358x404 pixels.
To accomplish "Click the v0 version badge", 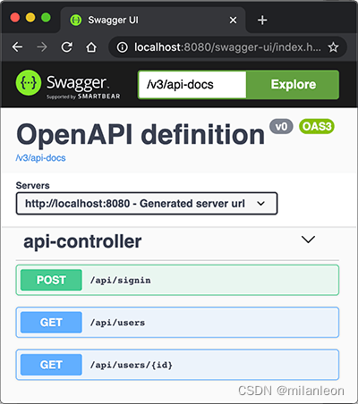I will click(281, 127).
